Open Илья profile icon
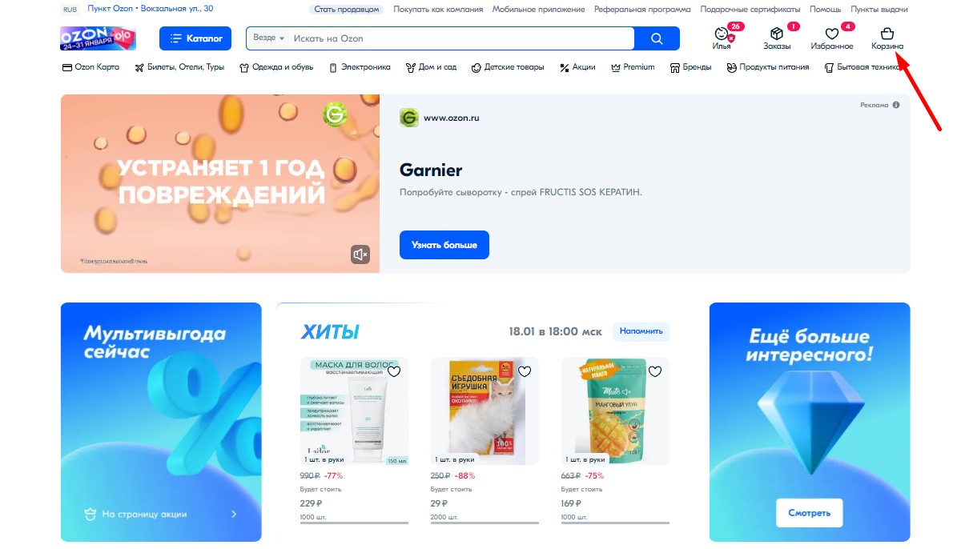The height and width of the screenshot is (549, 957). coord(722,34)
